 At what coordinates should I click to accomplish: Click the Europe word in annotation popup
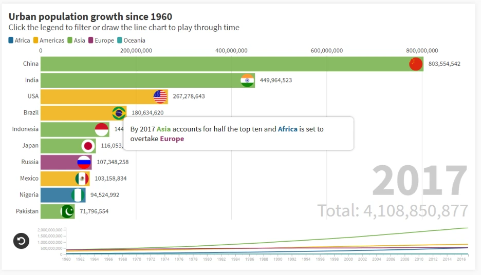pos(172,139)
